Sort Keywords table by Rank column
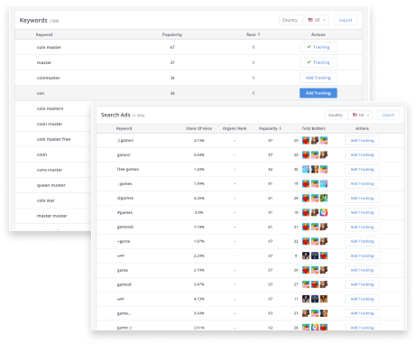Viewport: 416px width, 344px height. pyautogui.click(x=253, y=35)
